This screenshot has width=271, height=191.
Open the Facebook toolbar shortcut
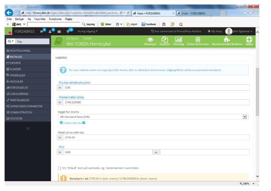click(x=149, y=24)
